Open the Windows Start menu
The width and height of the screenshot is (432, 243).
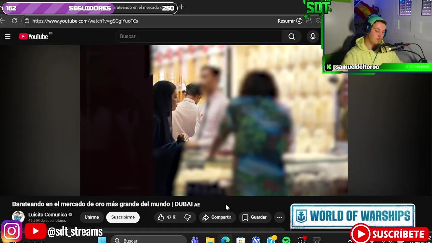tap(102, 240)
